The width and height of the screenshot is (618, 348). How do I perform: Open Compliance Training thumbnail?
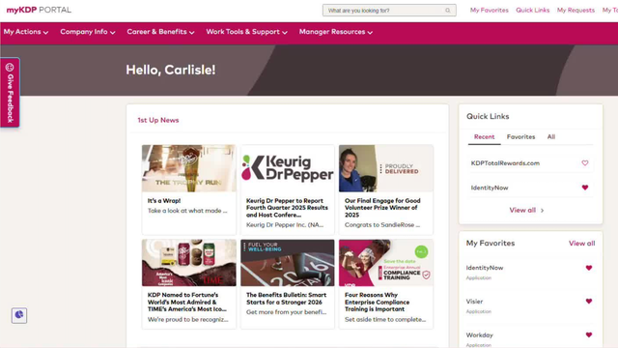pyautogui.click(x=386, y=262)
